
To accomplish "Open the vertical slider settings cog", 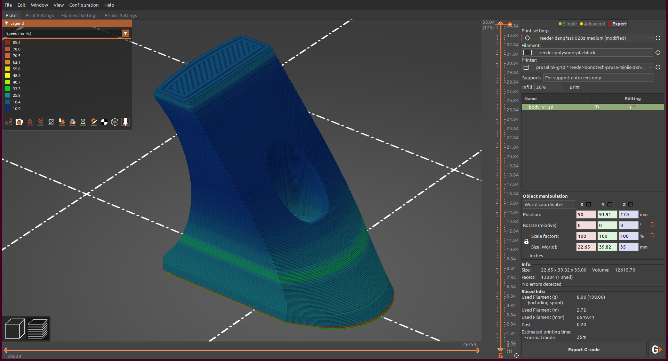I will pos(516,355).
